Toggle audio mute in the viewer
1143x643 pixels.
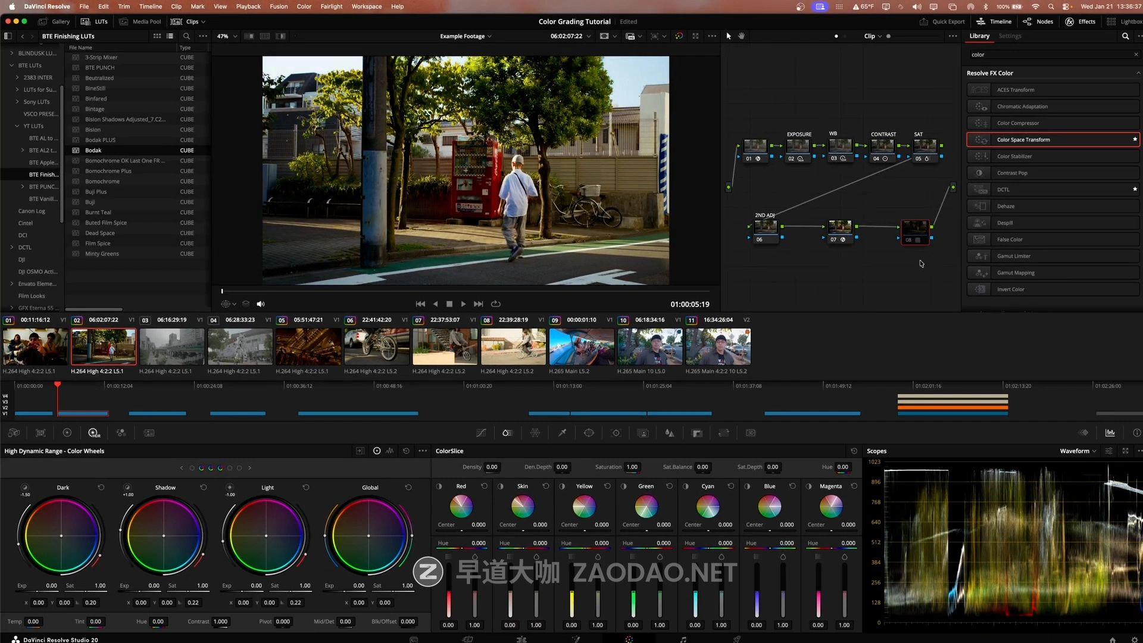[x=260, y=304]
